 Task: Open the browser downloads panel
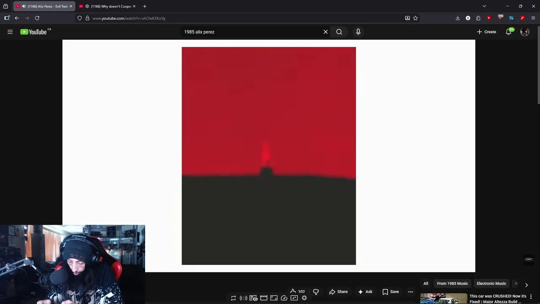pos(458,18)
